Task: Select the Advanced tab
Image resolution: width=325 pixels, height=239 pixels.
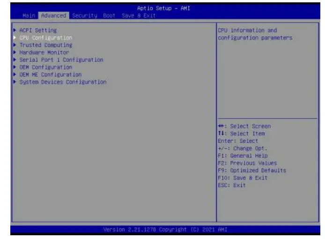Action: coord(53,15)
